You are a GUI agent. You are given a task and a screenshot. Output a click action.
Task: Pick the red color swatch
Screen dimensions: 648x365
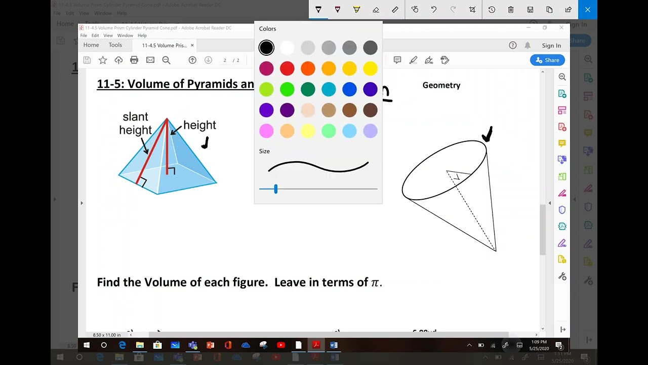click(x=287, y=68)
